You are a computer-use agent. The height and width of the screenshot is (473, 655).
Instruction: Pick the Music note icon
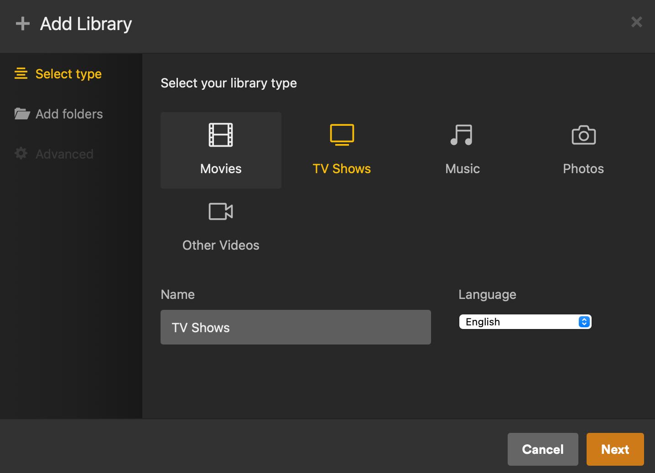click(x=462, y=135)
